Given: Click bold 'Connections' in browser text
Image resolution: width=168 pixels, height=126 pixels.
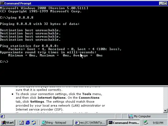Looking at the screenshot, I should coord(89,98).
